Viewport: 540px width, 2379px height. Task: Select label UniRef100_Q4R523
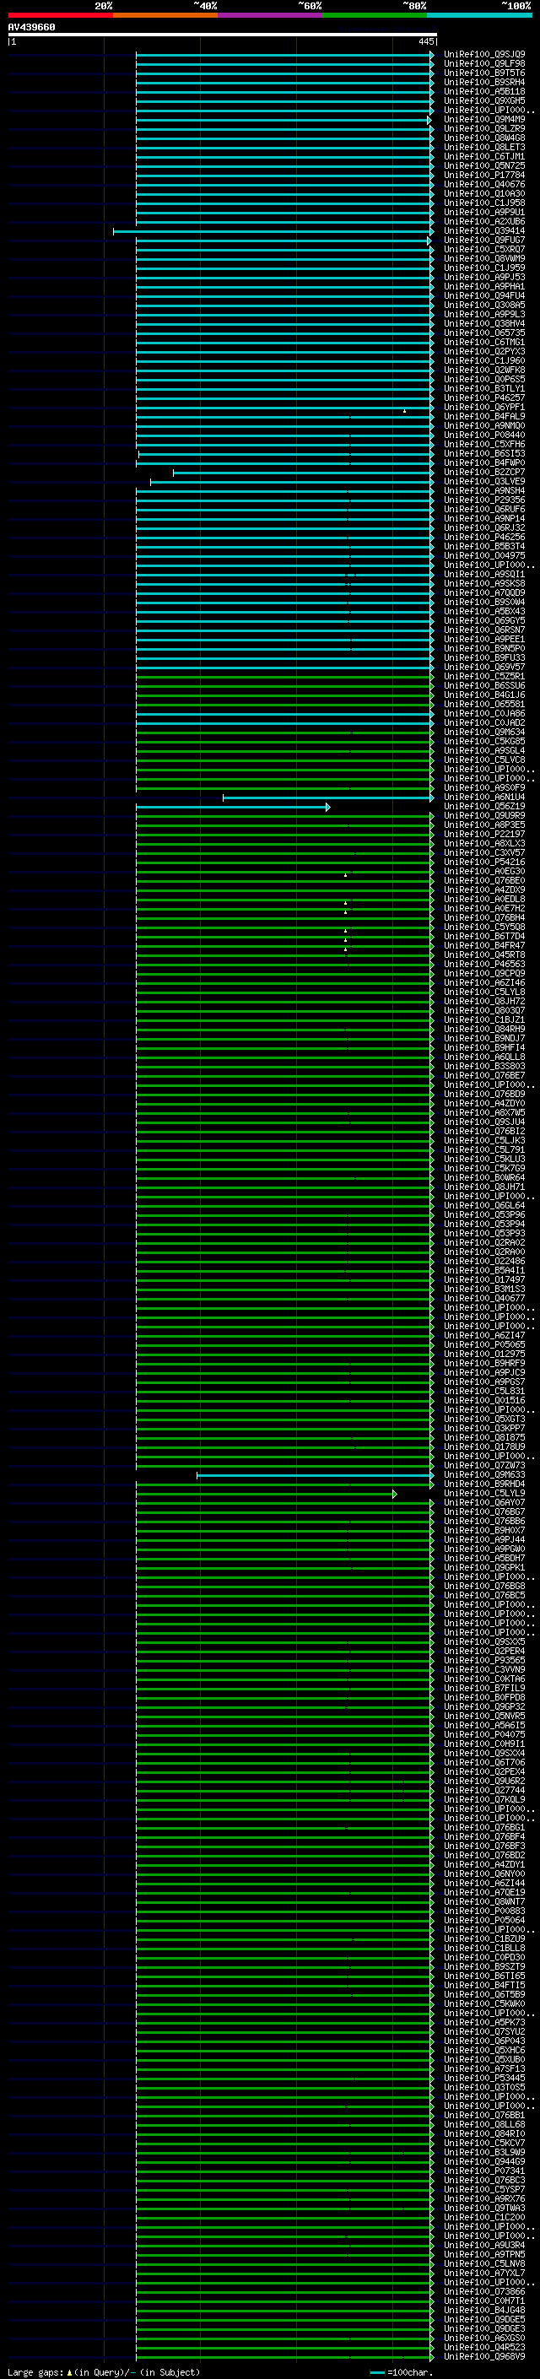(484, 2347)
